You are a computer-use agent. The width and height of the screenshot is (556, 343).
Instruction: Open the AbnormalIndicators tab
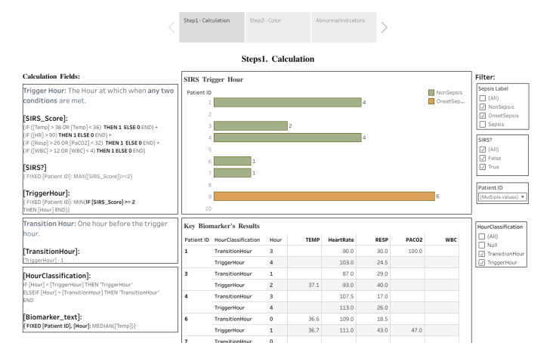(x=332, y=20)
